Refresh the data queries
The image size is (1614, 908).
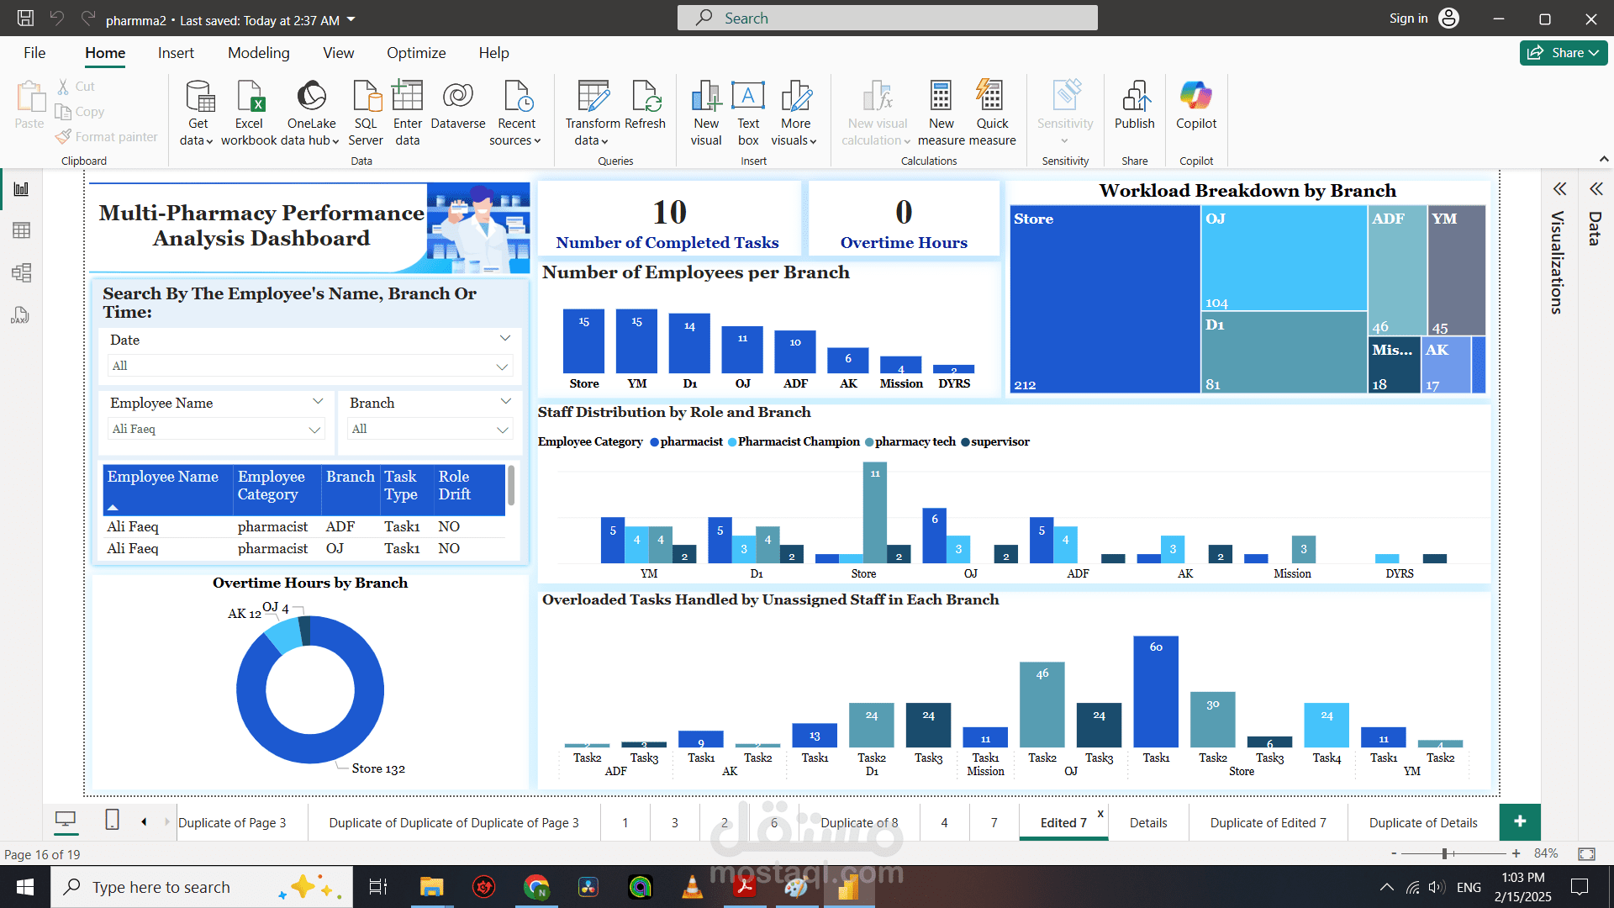646,105
